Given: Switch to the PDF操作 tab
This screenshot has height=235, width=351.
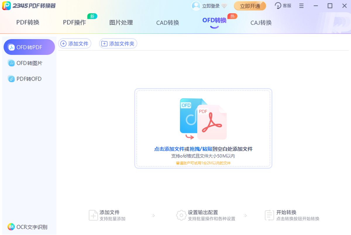Looking at the screenshot, I should tap(74, 22).
